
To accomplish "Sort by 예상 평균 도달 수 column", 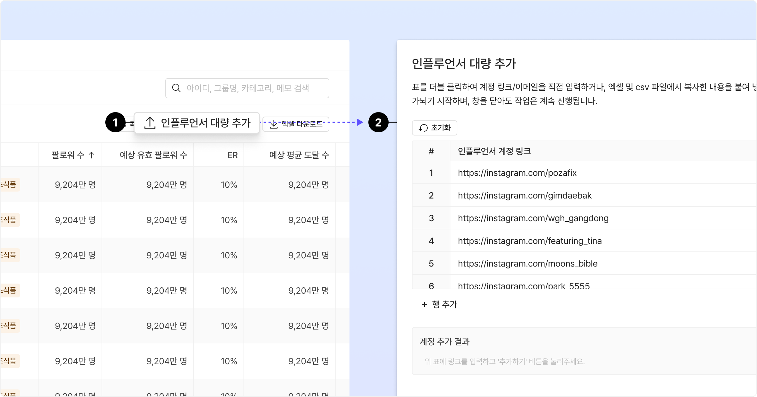I will 299,155.
